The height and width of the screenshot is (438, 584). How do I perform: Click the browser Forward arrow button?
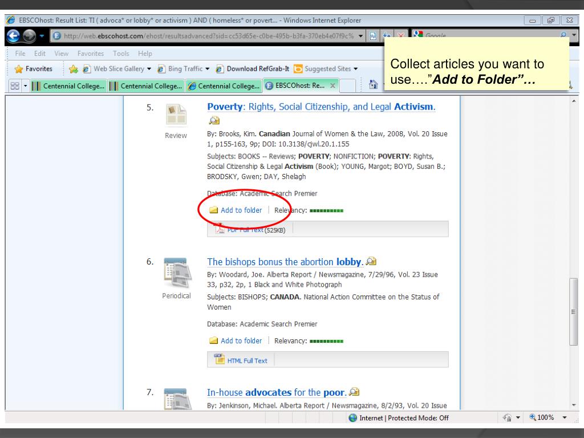29,36
